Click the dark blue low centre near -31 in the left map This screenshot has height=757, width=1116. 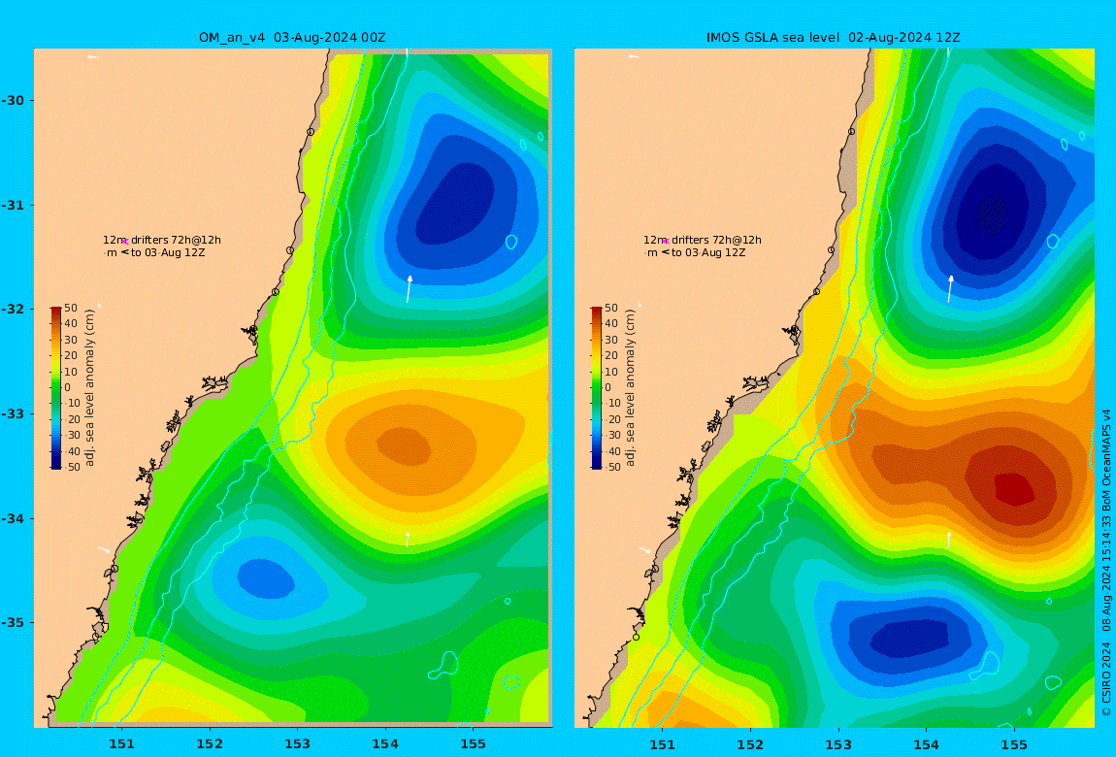[x=455, y=205]
